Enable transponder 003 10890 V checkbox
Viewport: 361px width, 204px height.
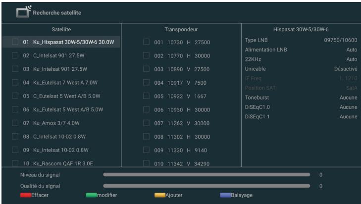146,69
